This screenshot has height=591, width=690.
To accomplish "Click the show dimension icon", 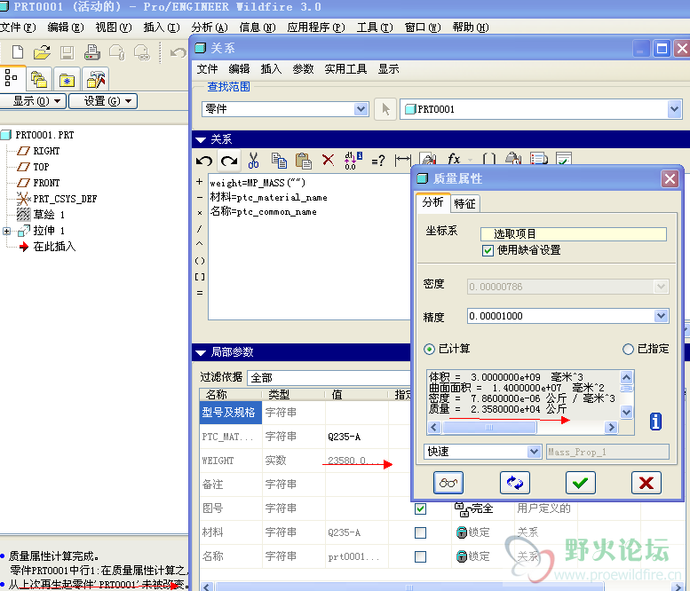I will [402, 160].
